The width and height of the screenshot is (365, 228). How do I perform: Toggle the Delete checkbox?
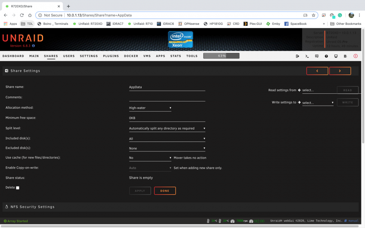(x=18, y=188)
